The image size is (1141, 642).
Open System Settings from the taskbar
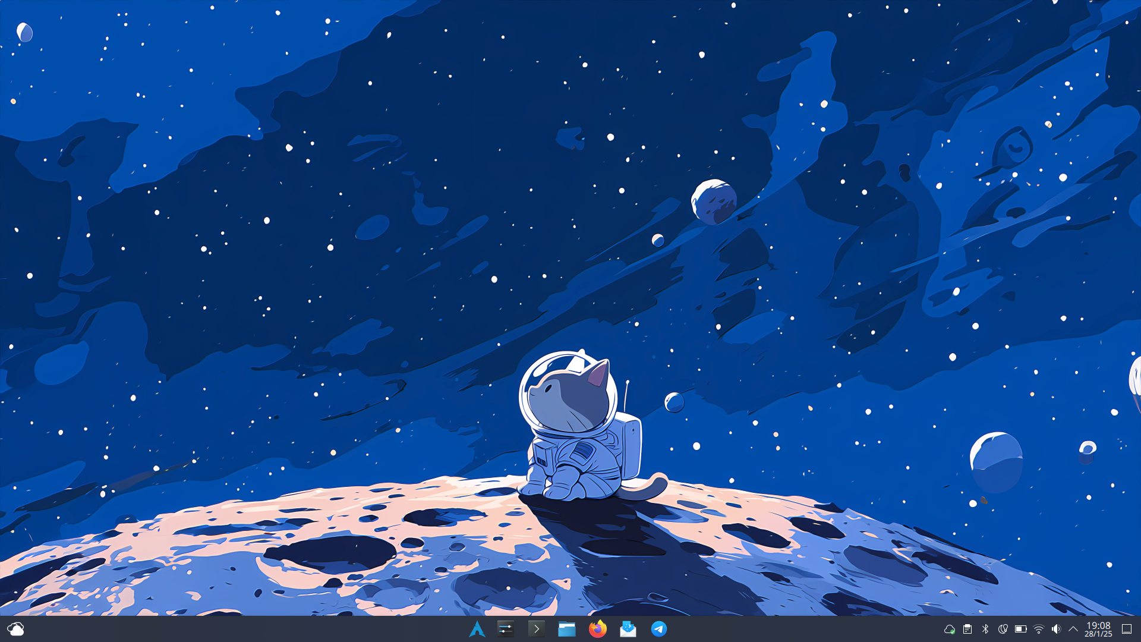506,629
